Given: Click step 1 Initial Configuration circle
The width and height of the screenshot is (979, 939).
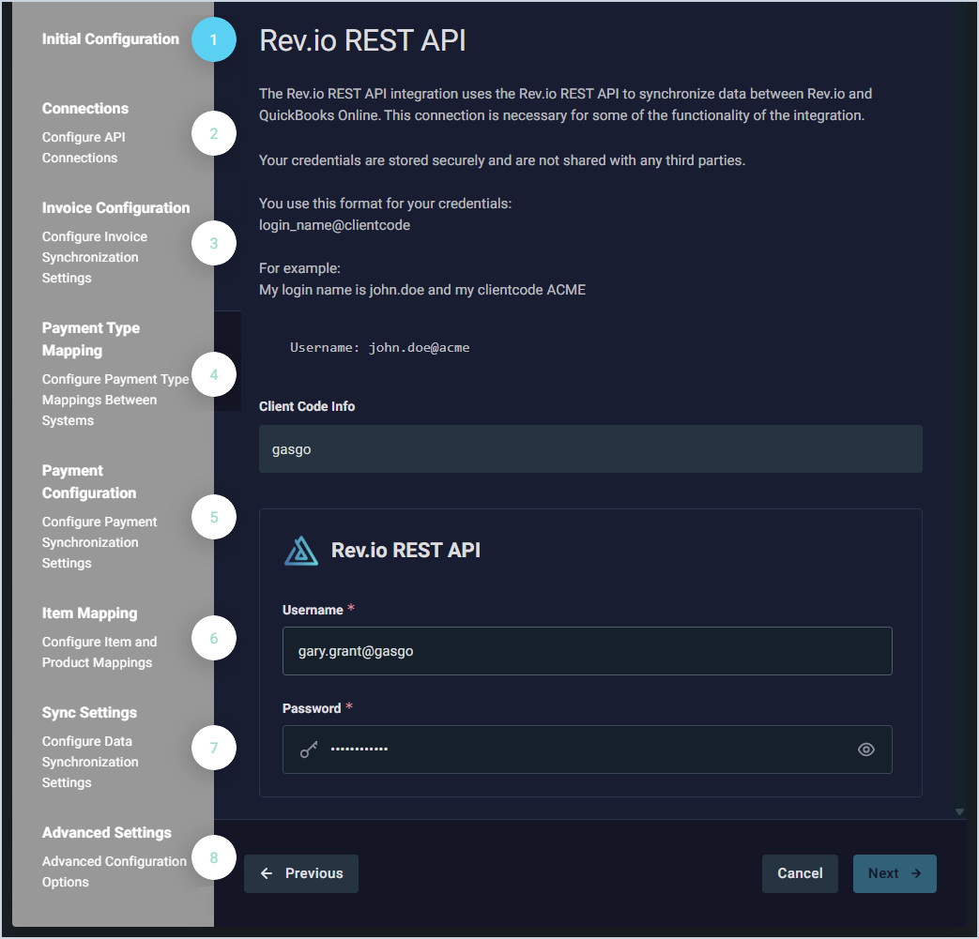Looking at the screenshot, I should [x=213, y=39].
